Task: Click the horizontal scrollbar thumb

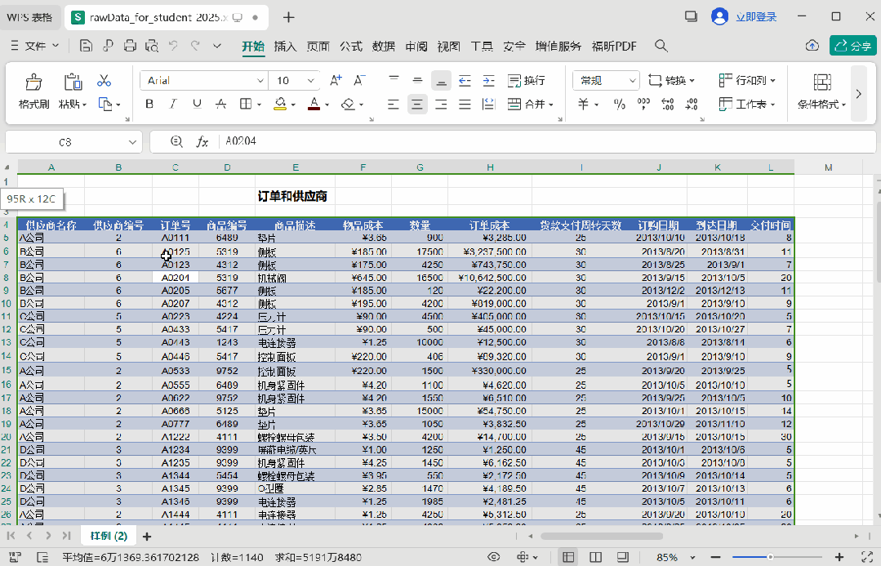Action: click(602, 537)
